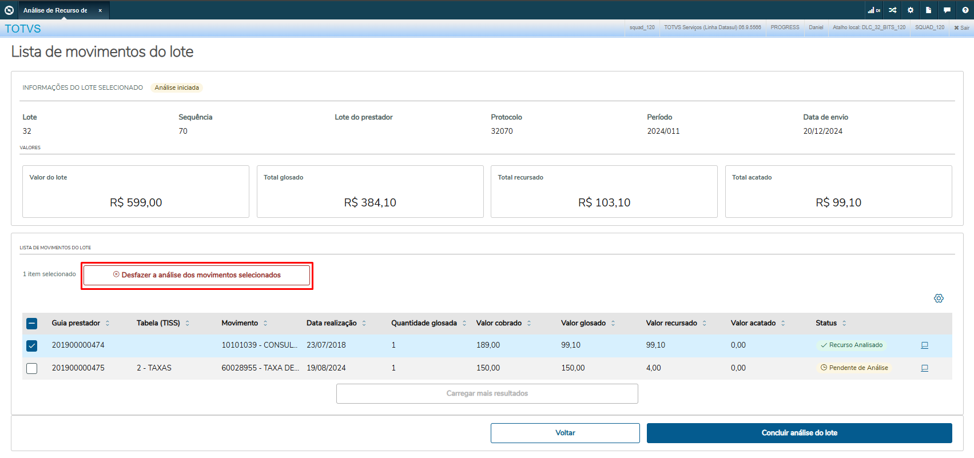Click the Total recursado R$ 103,10 card
974x458 pixels.
click(604, 192)
